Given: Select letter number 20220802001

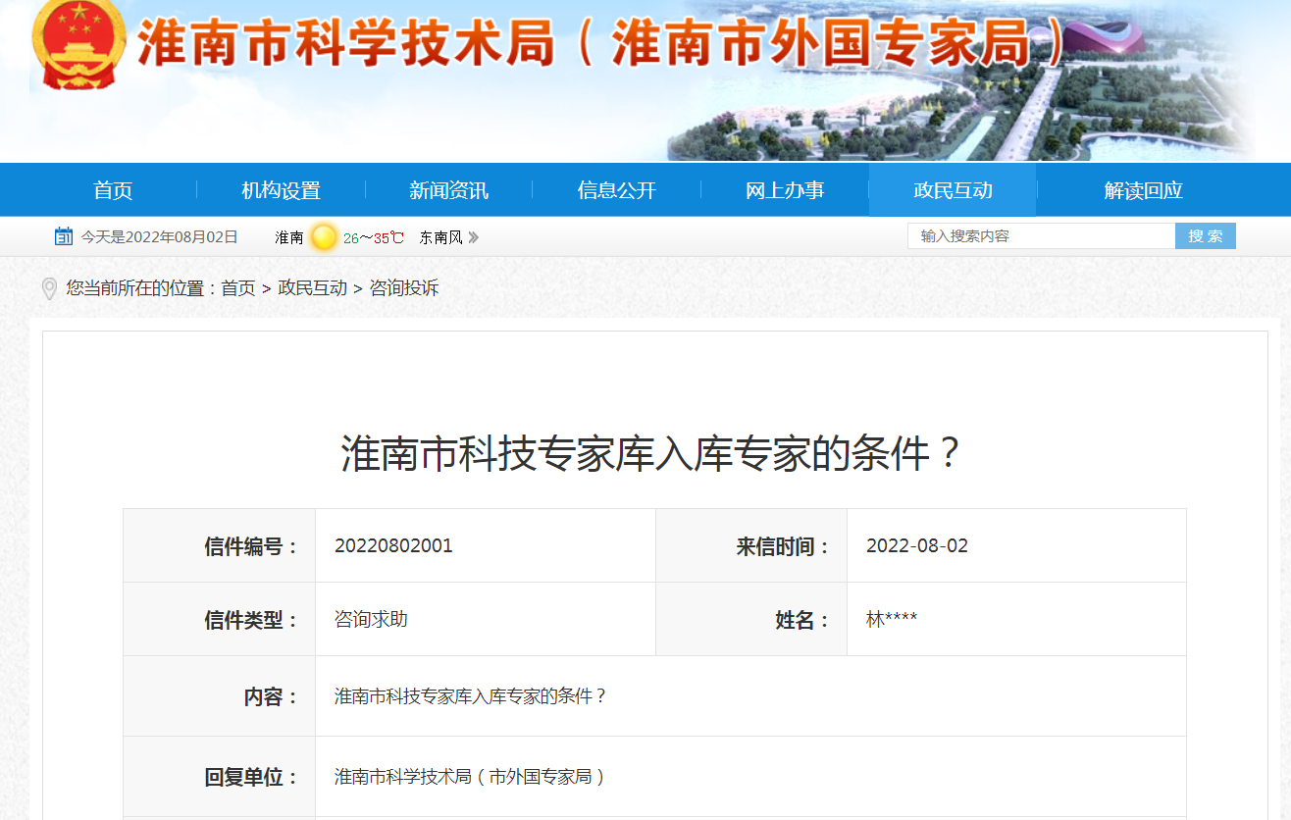Looking at the screenshot, I should coord(393,545).
